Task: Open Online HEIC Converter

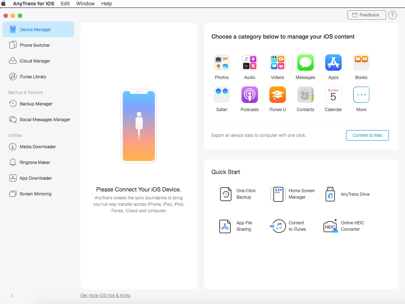Action: [x=344, y=226]
